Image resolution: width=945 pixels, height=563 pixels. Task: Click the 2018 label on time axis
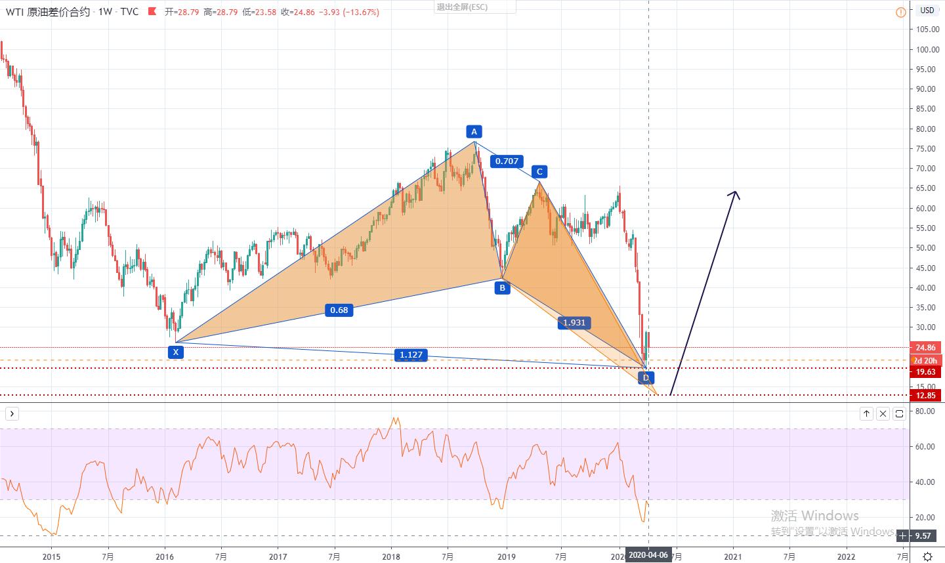391,556
